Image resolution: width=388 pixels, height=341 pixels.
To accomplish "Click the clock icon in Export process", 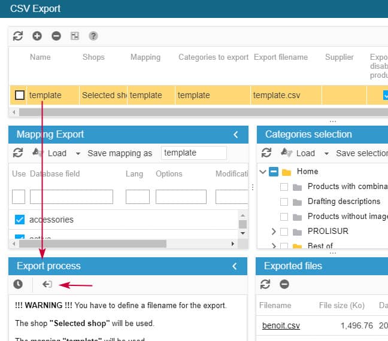I will 18,284.
